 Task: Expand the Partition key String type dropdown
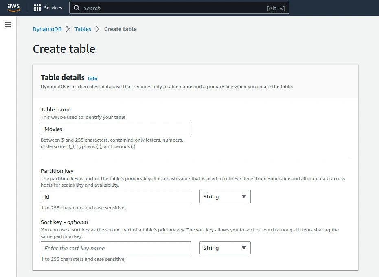pyautogui.click(x=225, y=196)
